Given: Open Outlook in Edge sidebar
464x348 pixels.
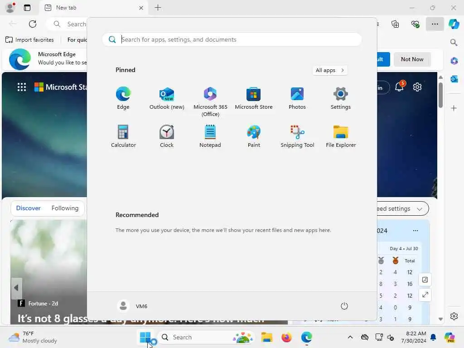Looking at the screenshot, I should pyautogui.click(x=454, y=79).
